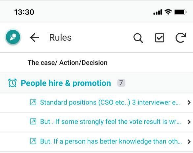Tap the teal microphone app logo
Image resolution: width=193 pixels, height=153 pixels.
pos(13,37)
